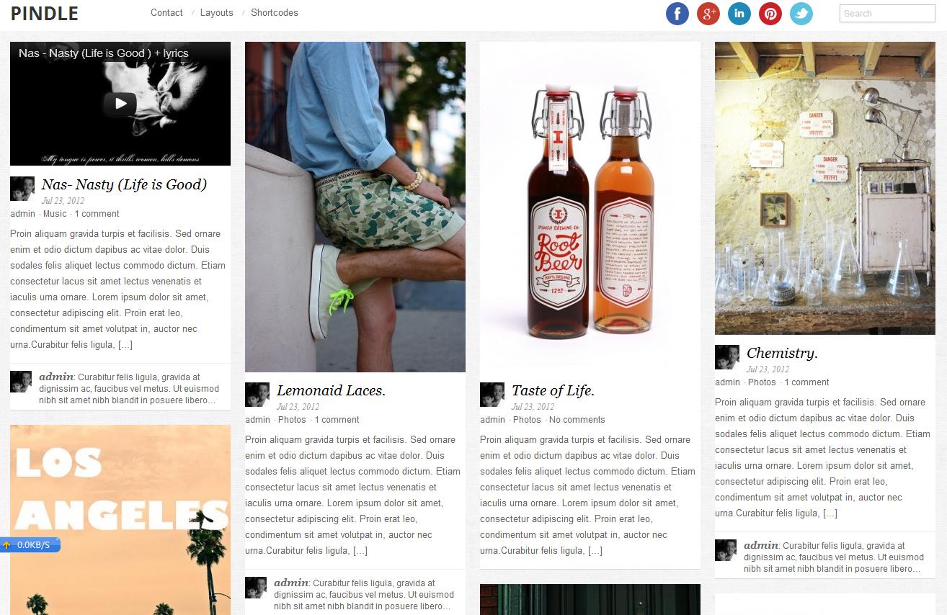Open the Google Plus social icon
The height and width of the screenshot is (615, 947).
708,13
